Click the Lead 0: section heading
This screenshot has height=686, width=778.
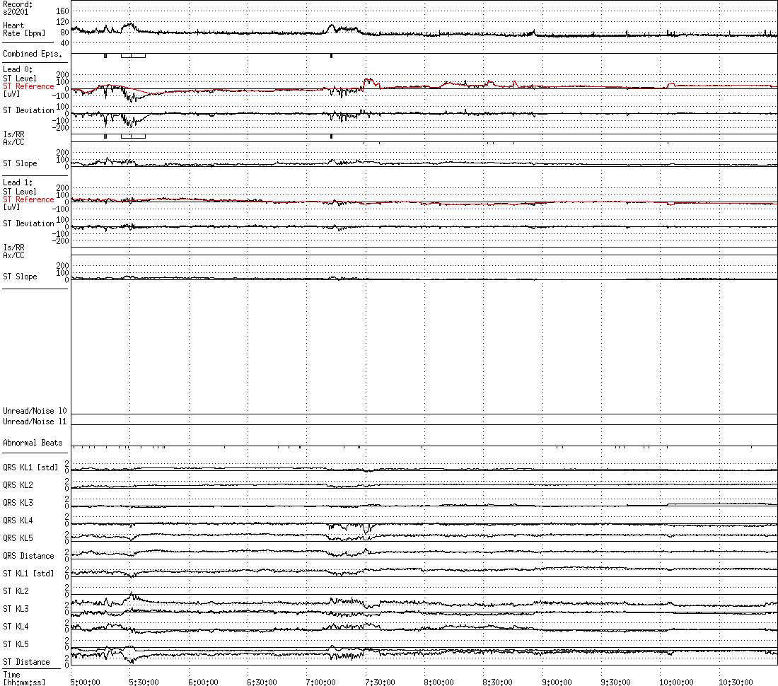click(18, 69)
